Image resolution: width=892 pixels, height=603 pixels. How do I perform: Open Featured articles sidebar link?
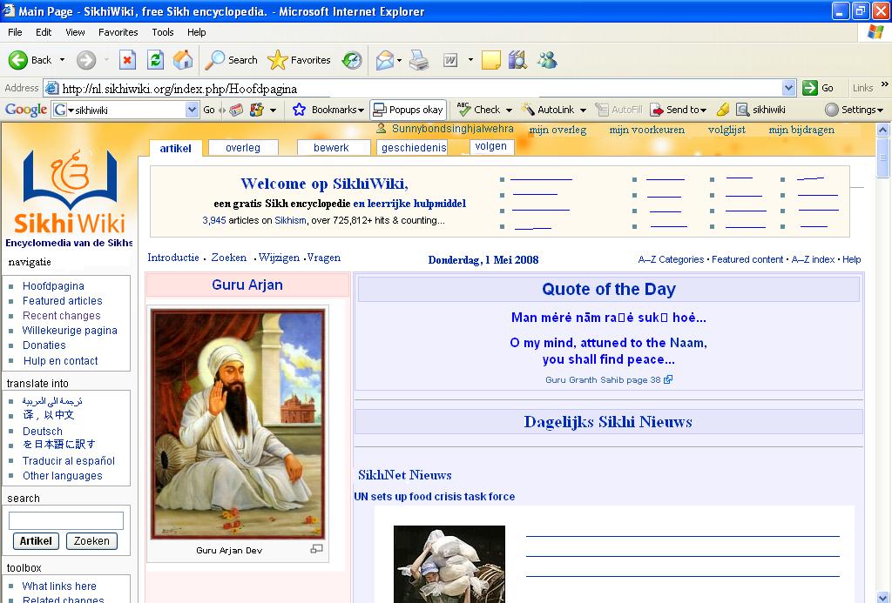tap(63, 301)
